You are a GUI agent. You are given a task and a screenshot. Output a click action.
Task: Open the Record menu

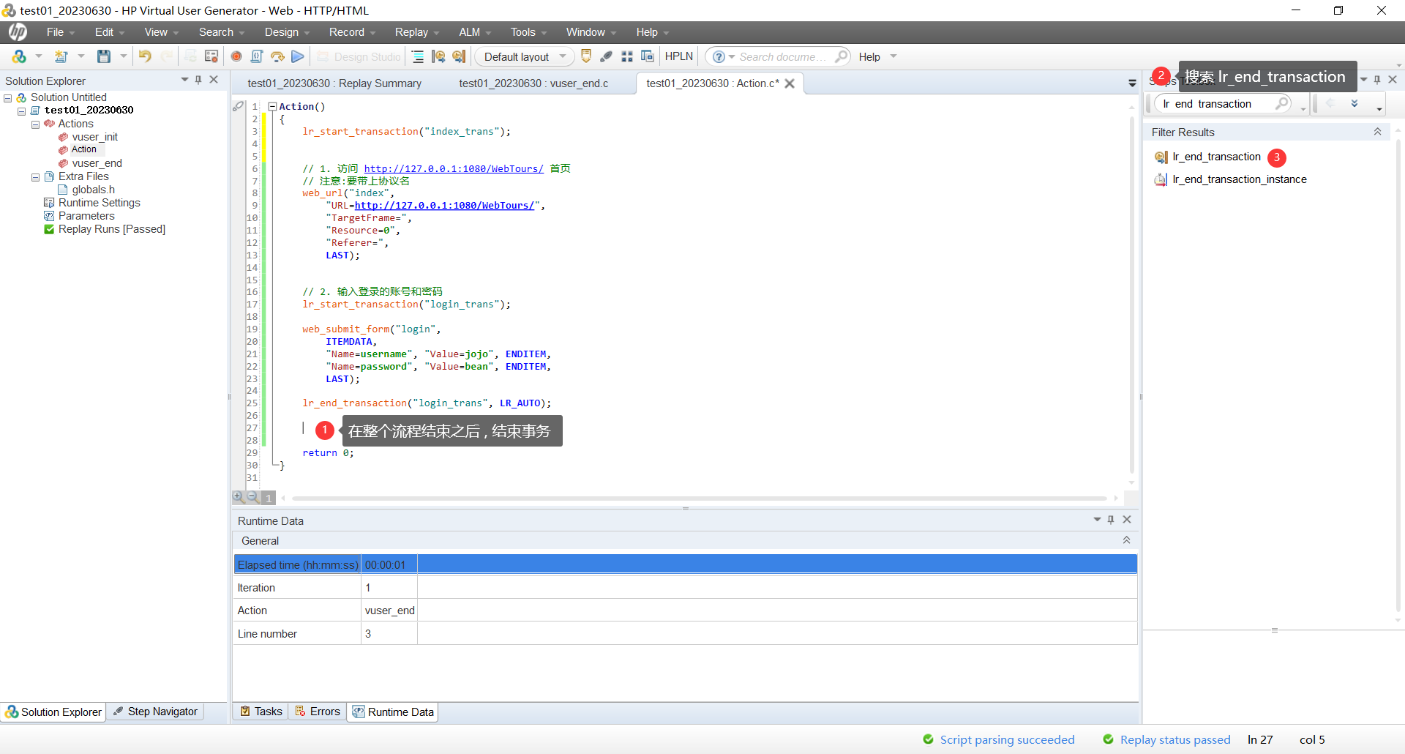pos(352,32)
